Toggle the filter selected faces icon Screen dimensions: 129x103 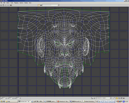[94, 98]
